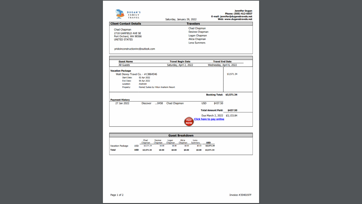Image resolution: width=362 pixels, height=204 pixels.
Task: Click the Travelers column heading
Action: (193, 24)
